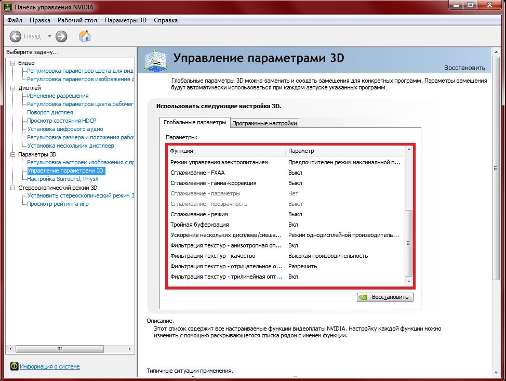Select Регулировка параметров цвета для видео tree item
This screenshot has height=381, width=506.
pyautogui.click(x=80, y=71)
